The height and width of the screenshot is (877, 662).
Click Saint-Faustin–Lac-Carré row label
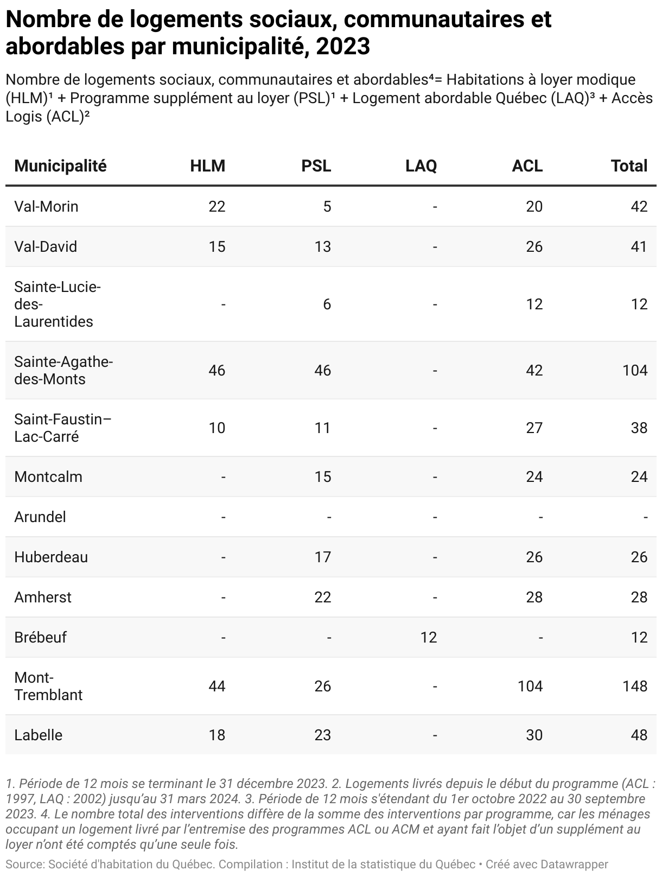pos(63,428)
